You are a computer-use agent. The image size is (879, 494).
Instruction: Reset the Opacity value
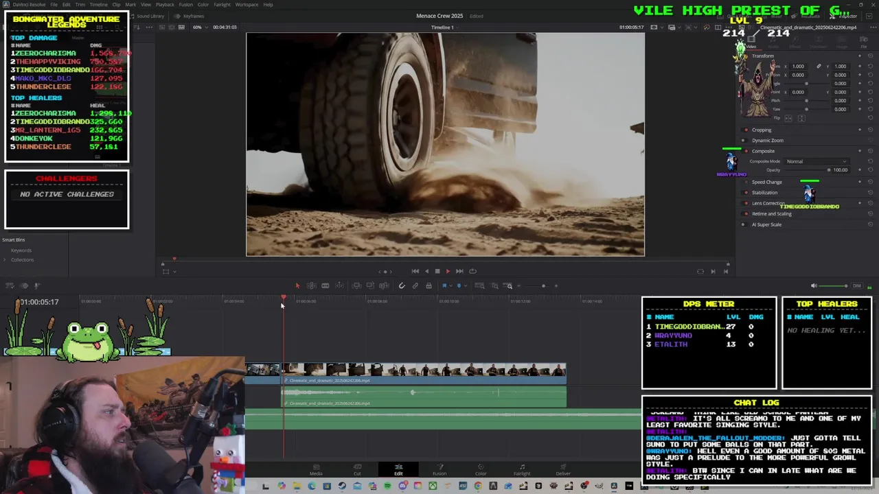coord(870,169)
